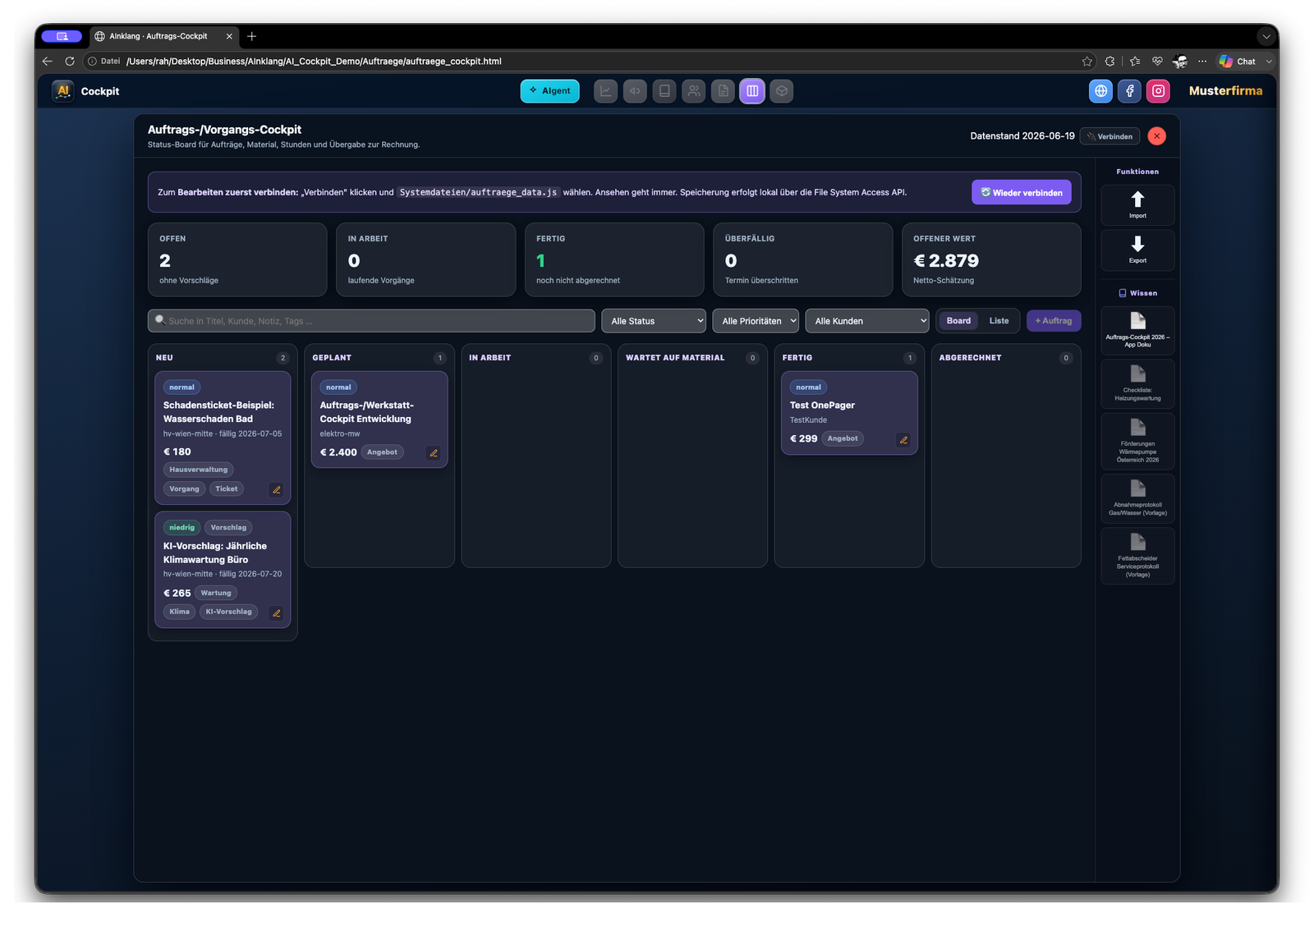Click the KI-Vorschlag tag on Klimawartung card
The height and width of the screenshot is (940, 1314).
(x=228, y=612)
